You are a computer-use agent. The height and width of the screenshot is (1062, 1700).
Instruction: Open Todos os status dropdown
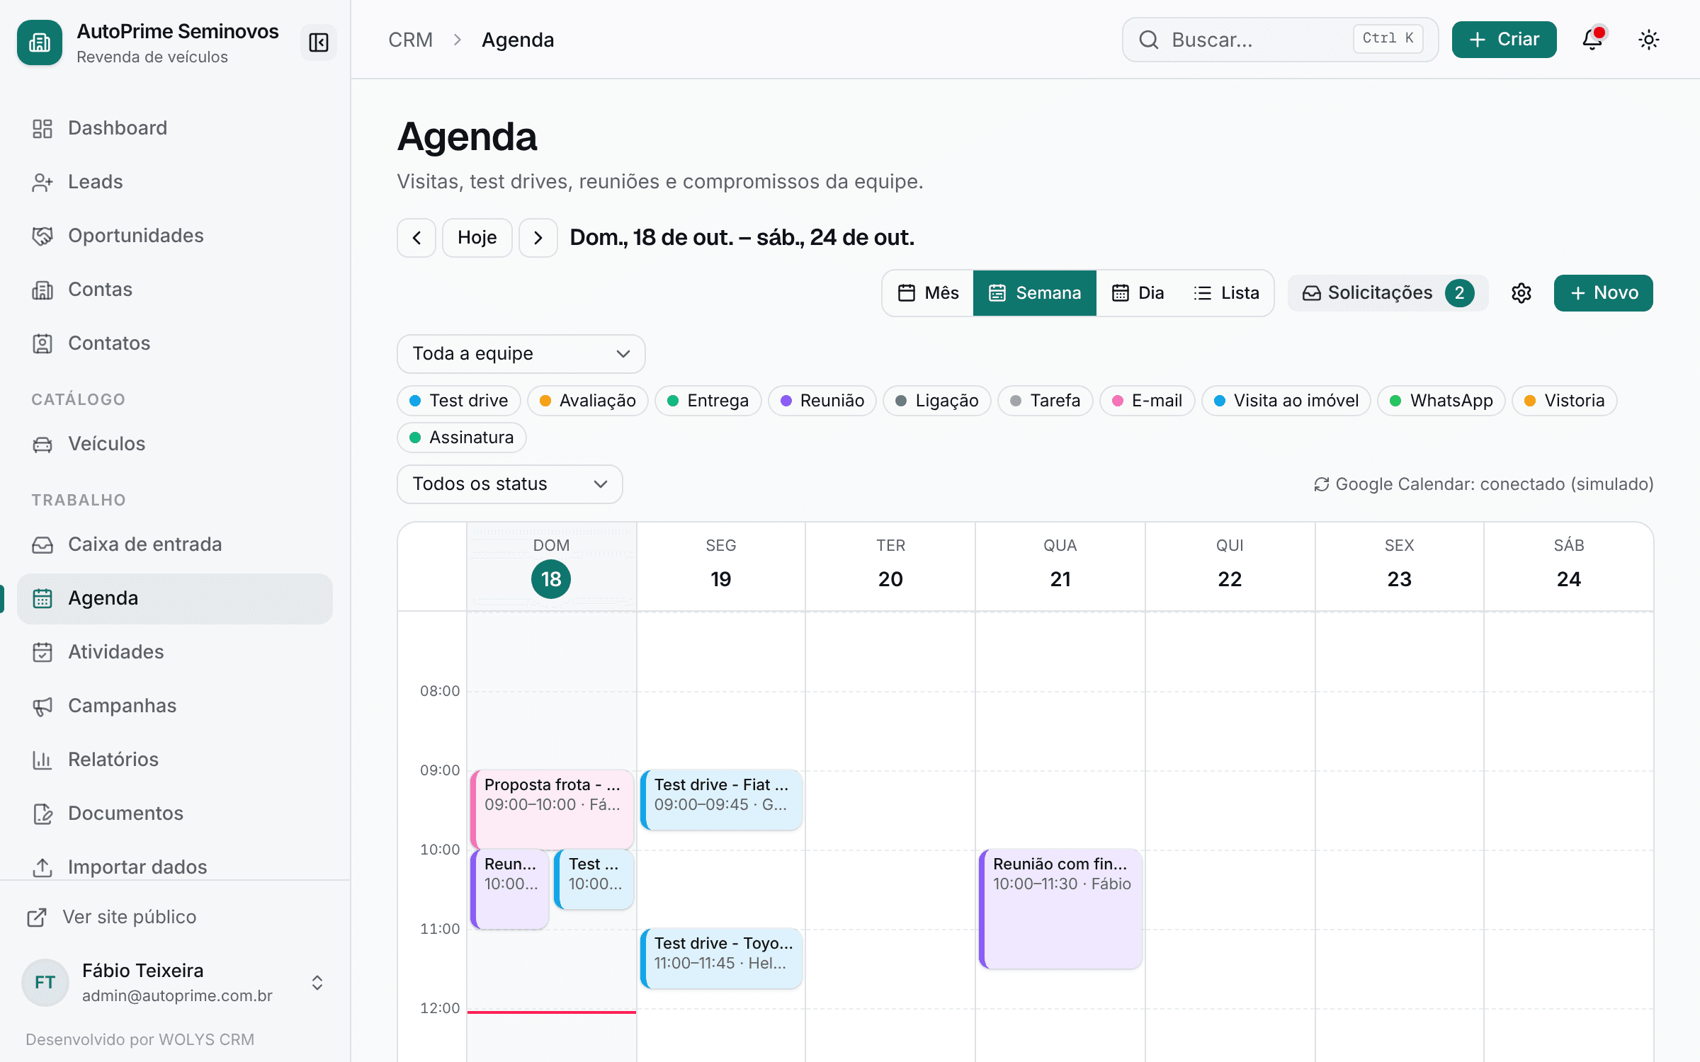click(510, 484)
